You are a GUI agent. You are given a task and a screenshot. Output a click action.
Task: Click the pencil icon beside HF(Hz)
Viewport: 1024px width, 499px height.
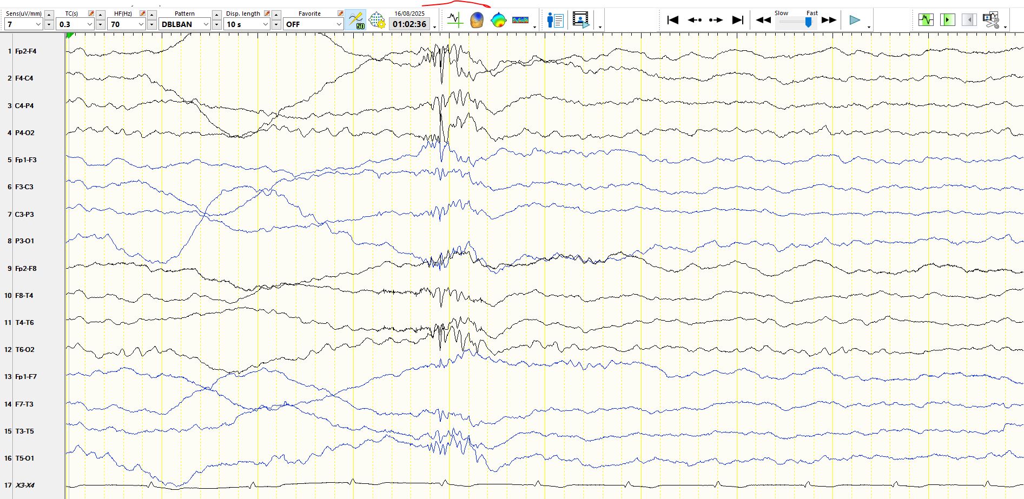tap(142, 14)
